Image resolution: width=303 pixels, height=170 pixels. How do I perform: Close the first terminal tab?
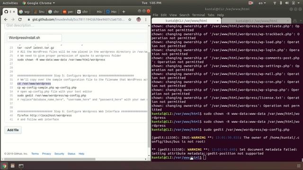pyautogui.click(x=218, y=21)
